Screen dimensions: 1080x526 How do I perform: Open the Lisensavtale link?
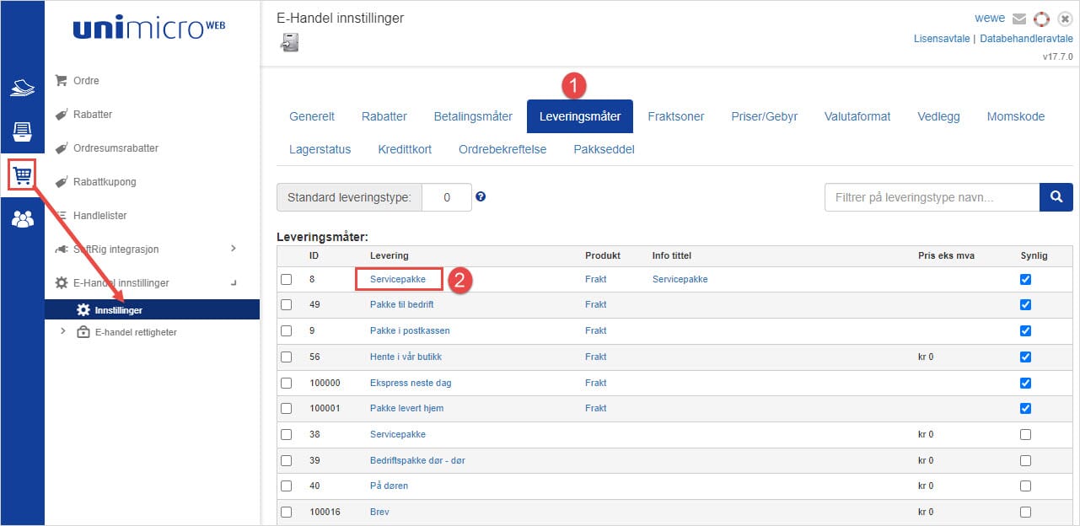click(x=942, y=38)
